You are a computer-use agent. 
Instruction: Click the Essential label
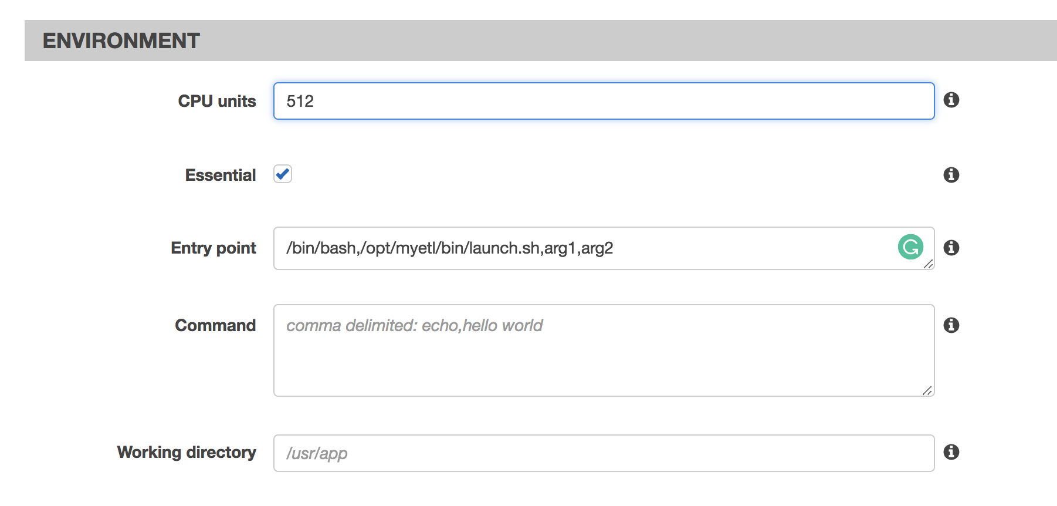coord(221,175)
